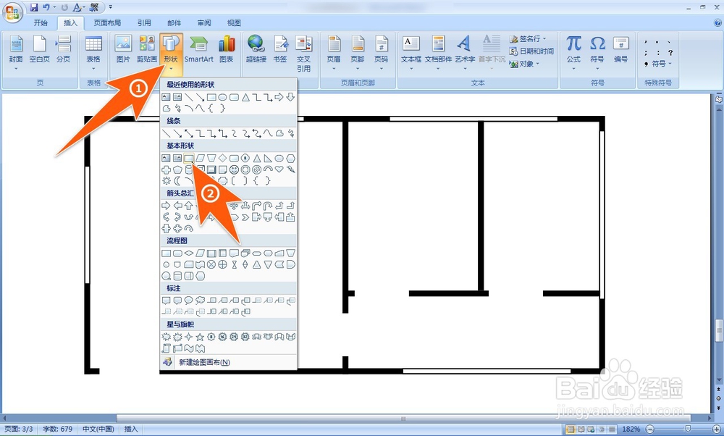Open the Symbol (符号) Ω dropdown
Screen dimensions: 724x436
pyautogui.click(x=597, y=52)
